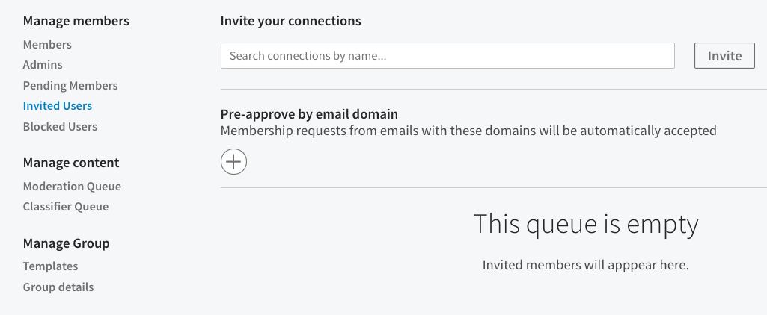Click the Manage Group heading
Screen dimensions: 767x315
click(67, 243)
